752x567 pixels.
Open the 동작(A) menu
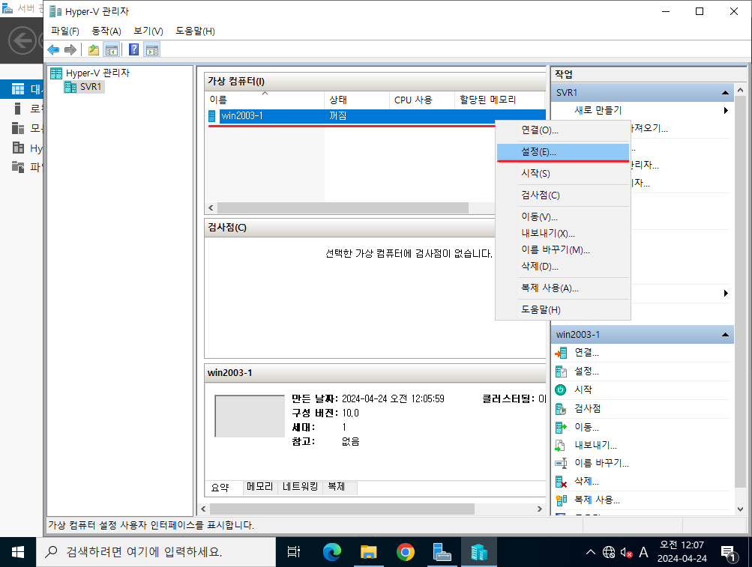pyautogui.click(x=106, y=31)
